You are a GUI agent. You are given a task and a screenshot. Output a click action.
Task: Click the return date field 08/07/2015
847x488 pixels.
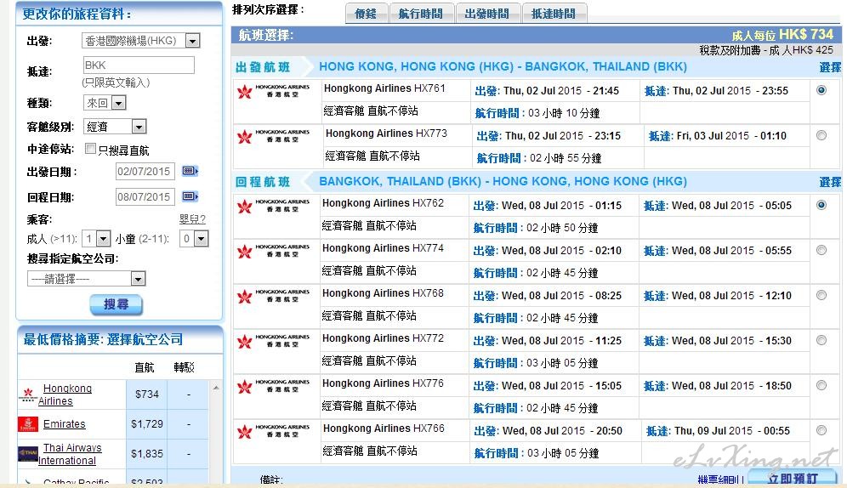coord(145,197)
